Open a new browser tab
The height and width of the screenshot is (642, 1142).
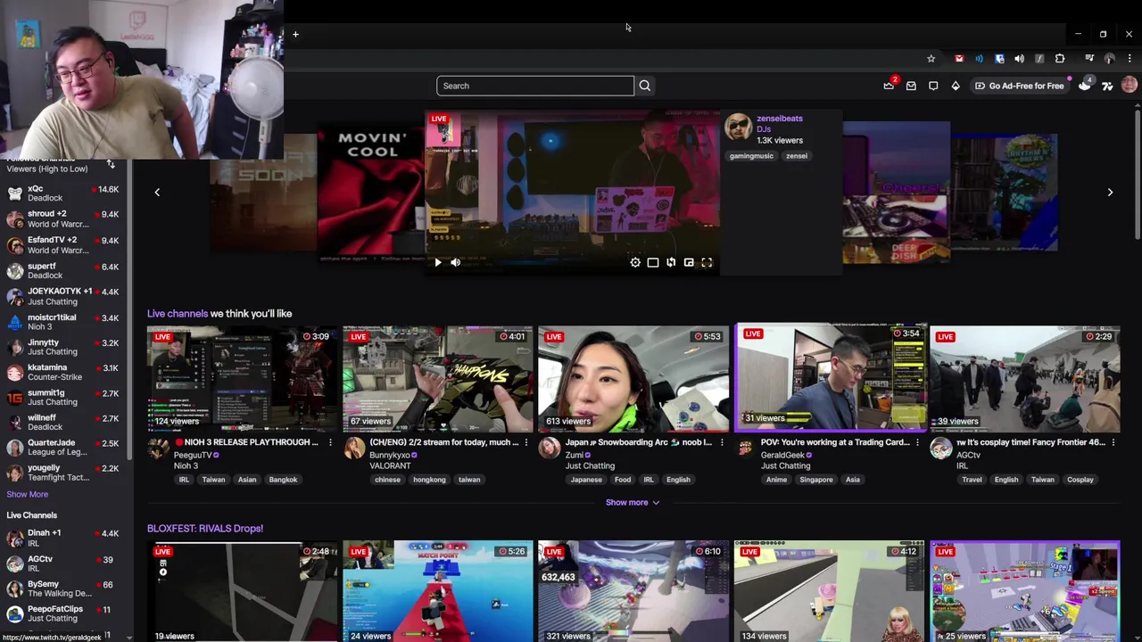pyautogui.click(x=295, y=34)
